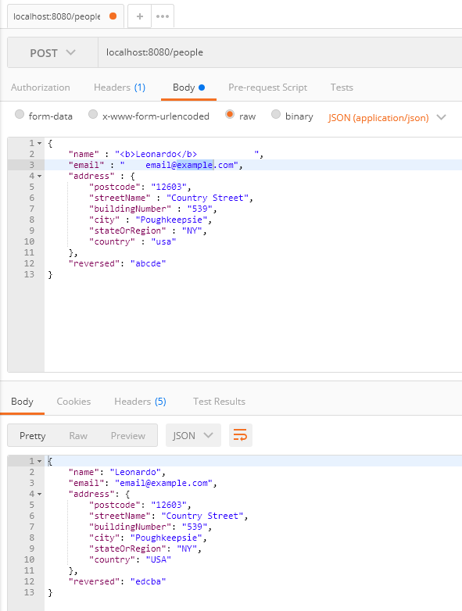Open the Tests tab
Viewport: 462px width, 611px height.
[x=342, y=88]
